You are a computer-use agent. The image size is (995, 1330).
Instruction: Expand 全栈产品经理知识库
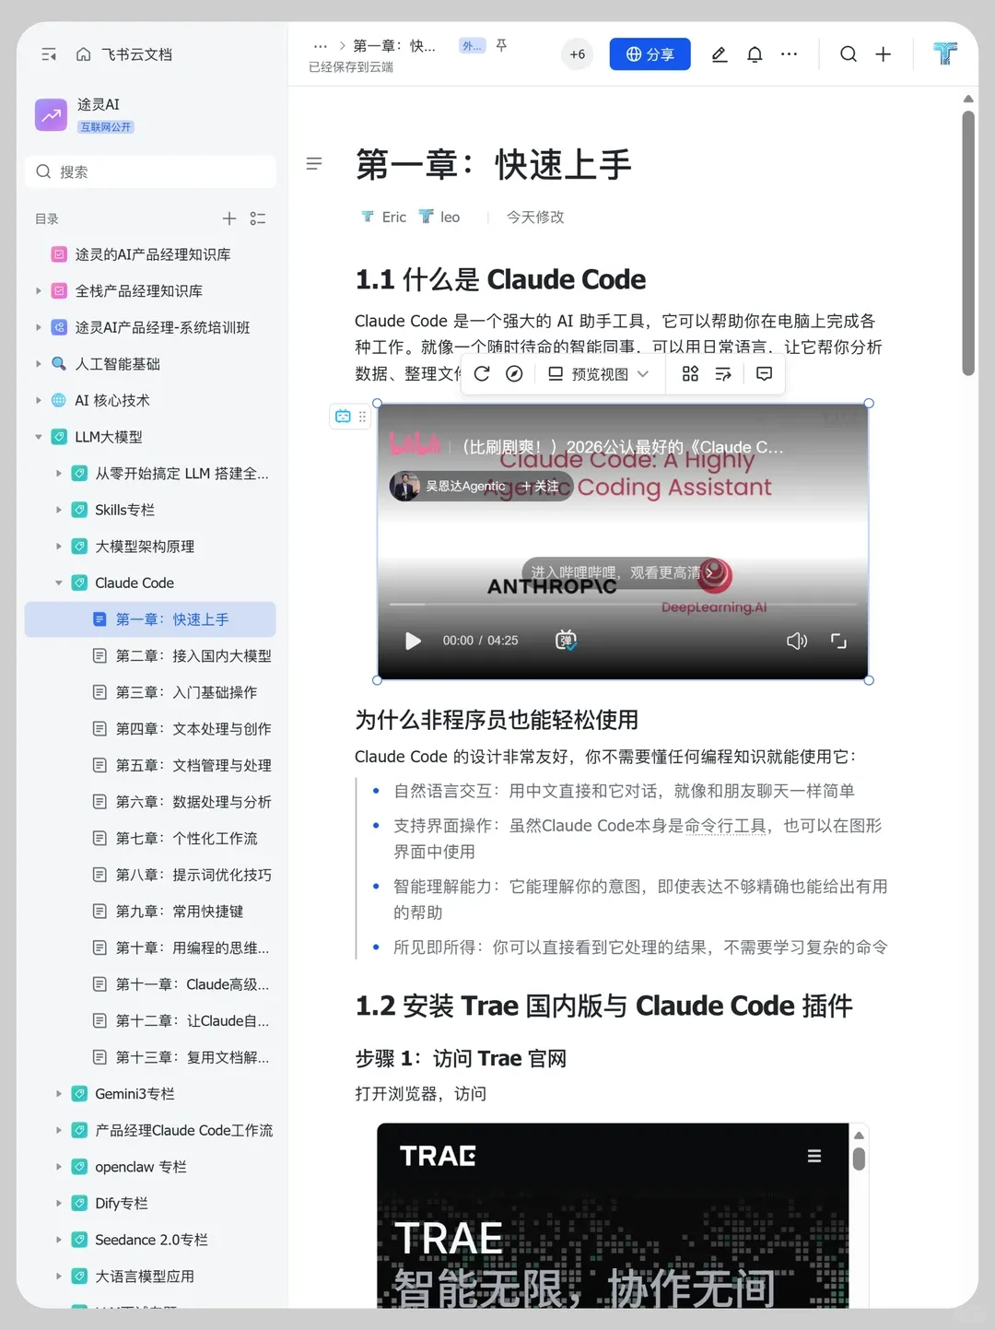tap(39, 291)
